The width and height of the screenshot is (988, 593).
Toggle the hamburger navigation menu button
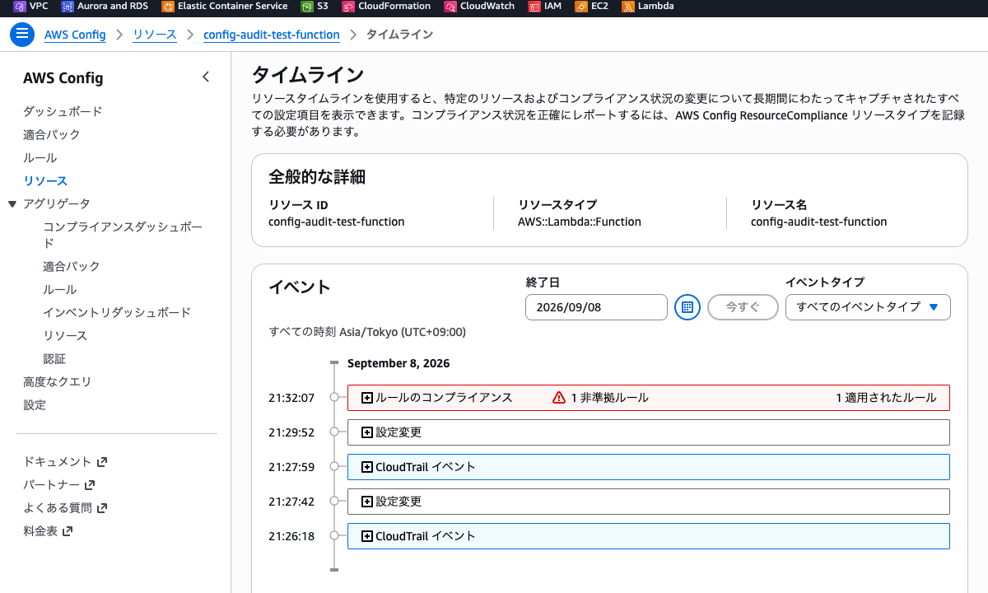22,35
